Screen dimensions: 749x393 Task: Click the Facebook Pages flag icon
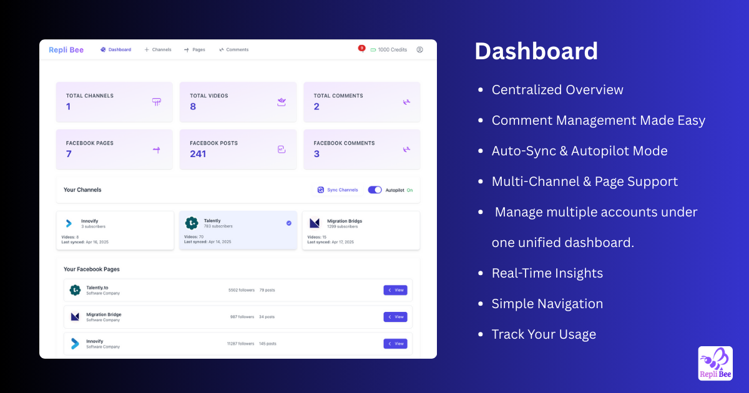coord(156,148)
